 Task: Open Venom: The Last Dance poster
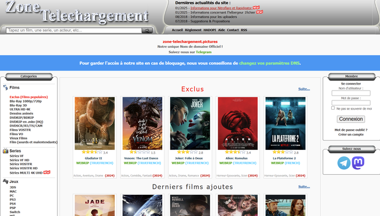click(142, 123)
